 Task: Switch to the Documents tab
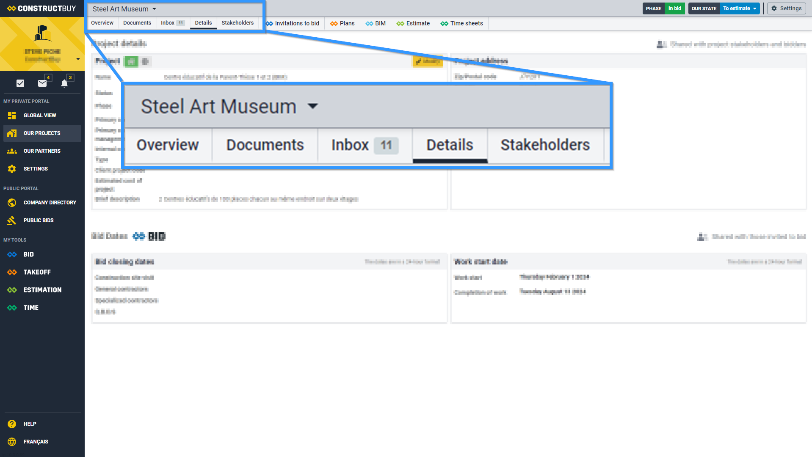[137, 23]
